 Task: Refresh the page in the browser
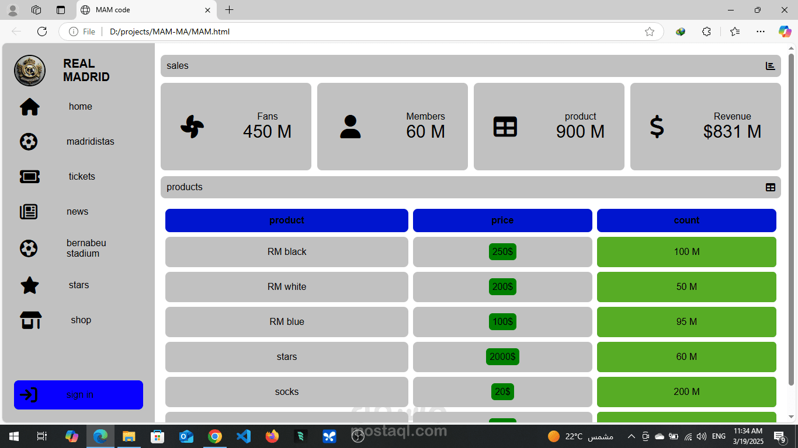pyautogui.click(x=42, y=32)
